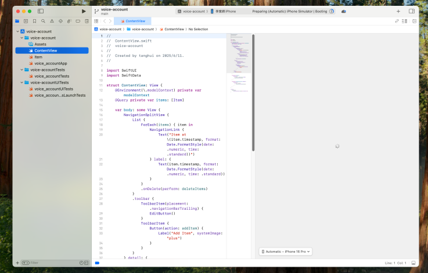Toggle the inspector panel on the right
This screenshot has height=273, width=428.
pyautogui.click(x=412, y=11)
